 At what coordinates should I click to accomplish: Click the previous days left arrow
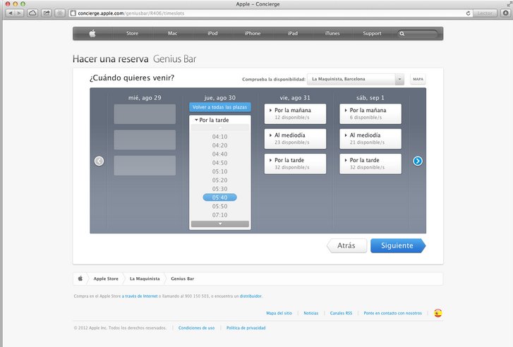pyautogui.click(x=99, y=161)
